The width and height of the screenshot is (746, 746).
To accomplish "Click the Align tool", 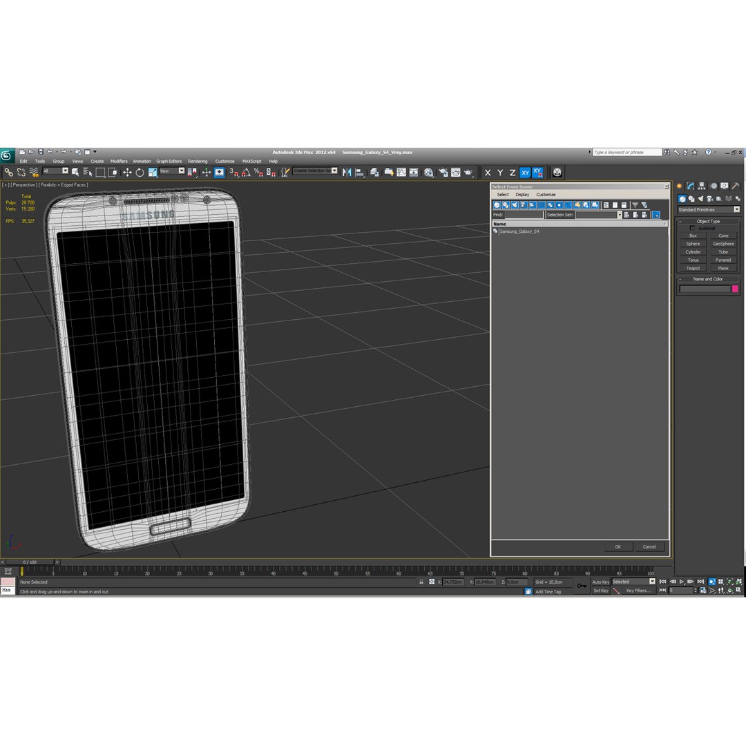I will coord(360,172).
